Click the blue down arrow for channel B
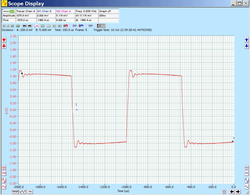This screenshot has height=195, width=250. (247, 46)
